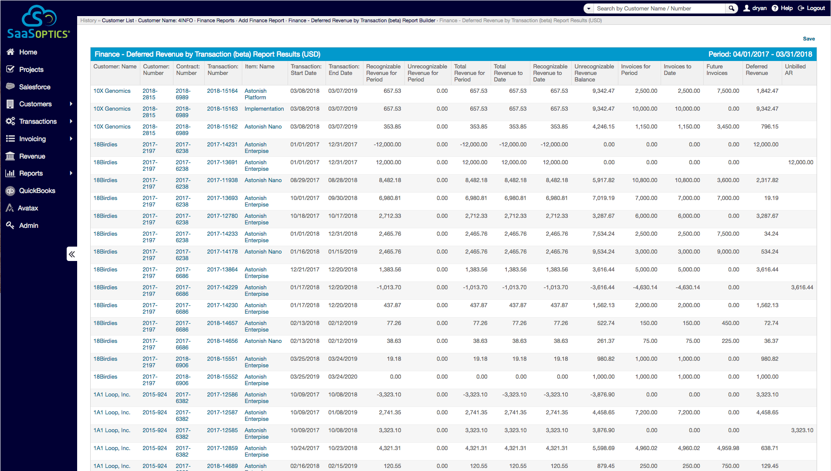Viewport: 831px width, 471px height.
Task: Click the Projects checkmark icon
Action: (10, 69)
